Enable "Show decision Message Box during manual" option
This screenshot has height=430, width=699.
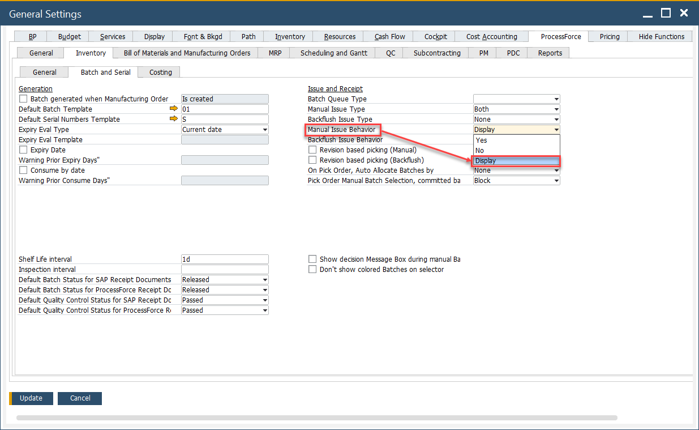[x=312, y=259]
